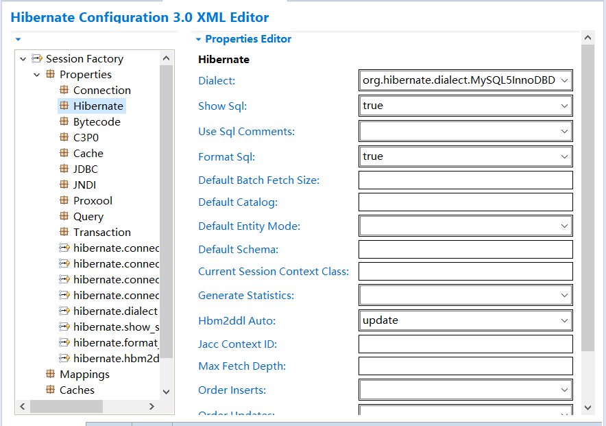Select the Transaction tree item
The width and height of the screenshot is (606, 426).
pos(102,232)
